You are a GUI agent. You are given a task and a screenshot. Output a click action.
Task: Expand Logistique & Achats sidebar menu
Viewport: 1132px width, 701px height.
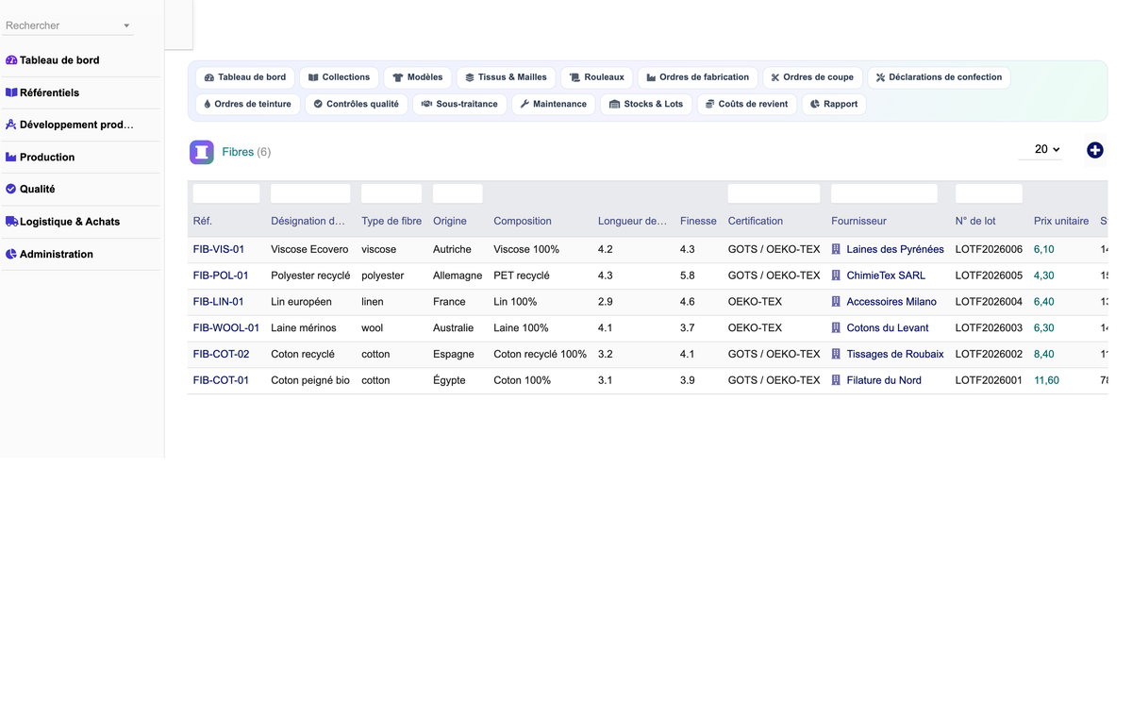81,222
